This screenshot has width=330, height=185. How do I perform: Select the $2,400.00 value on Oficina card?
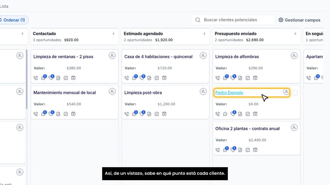tap(257, 140)
